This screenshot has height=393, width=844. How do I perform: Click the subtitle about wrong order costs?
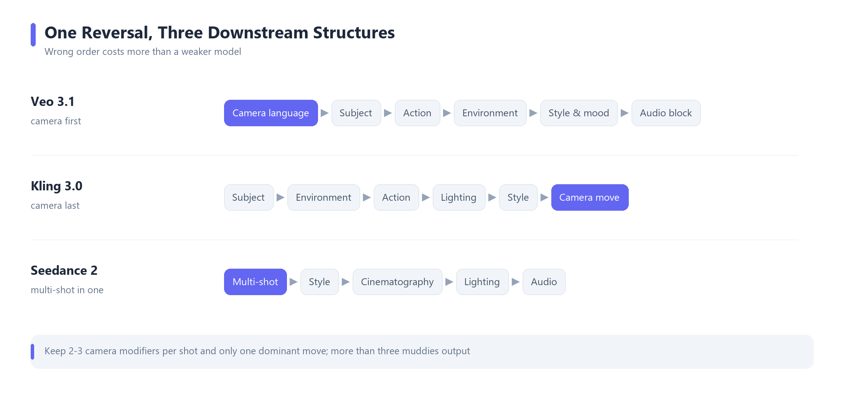[x=143, y=52]
